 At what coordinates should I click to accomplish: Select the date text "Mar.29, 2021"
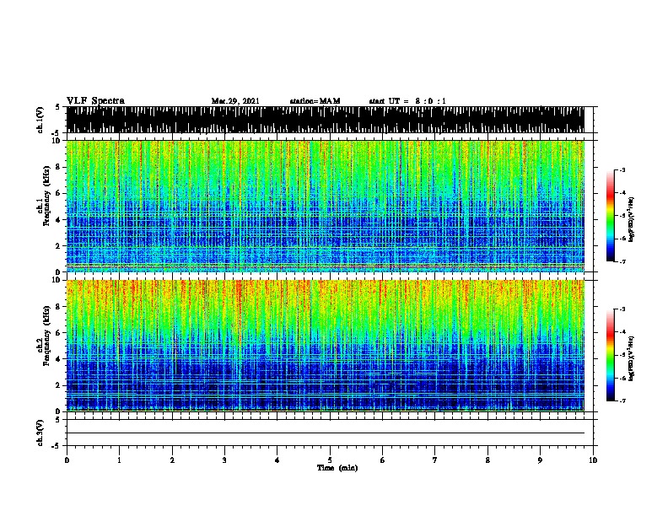[235, 101]
